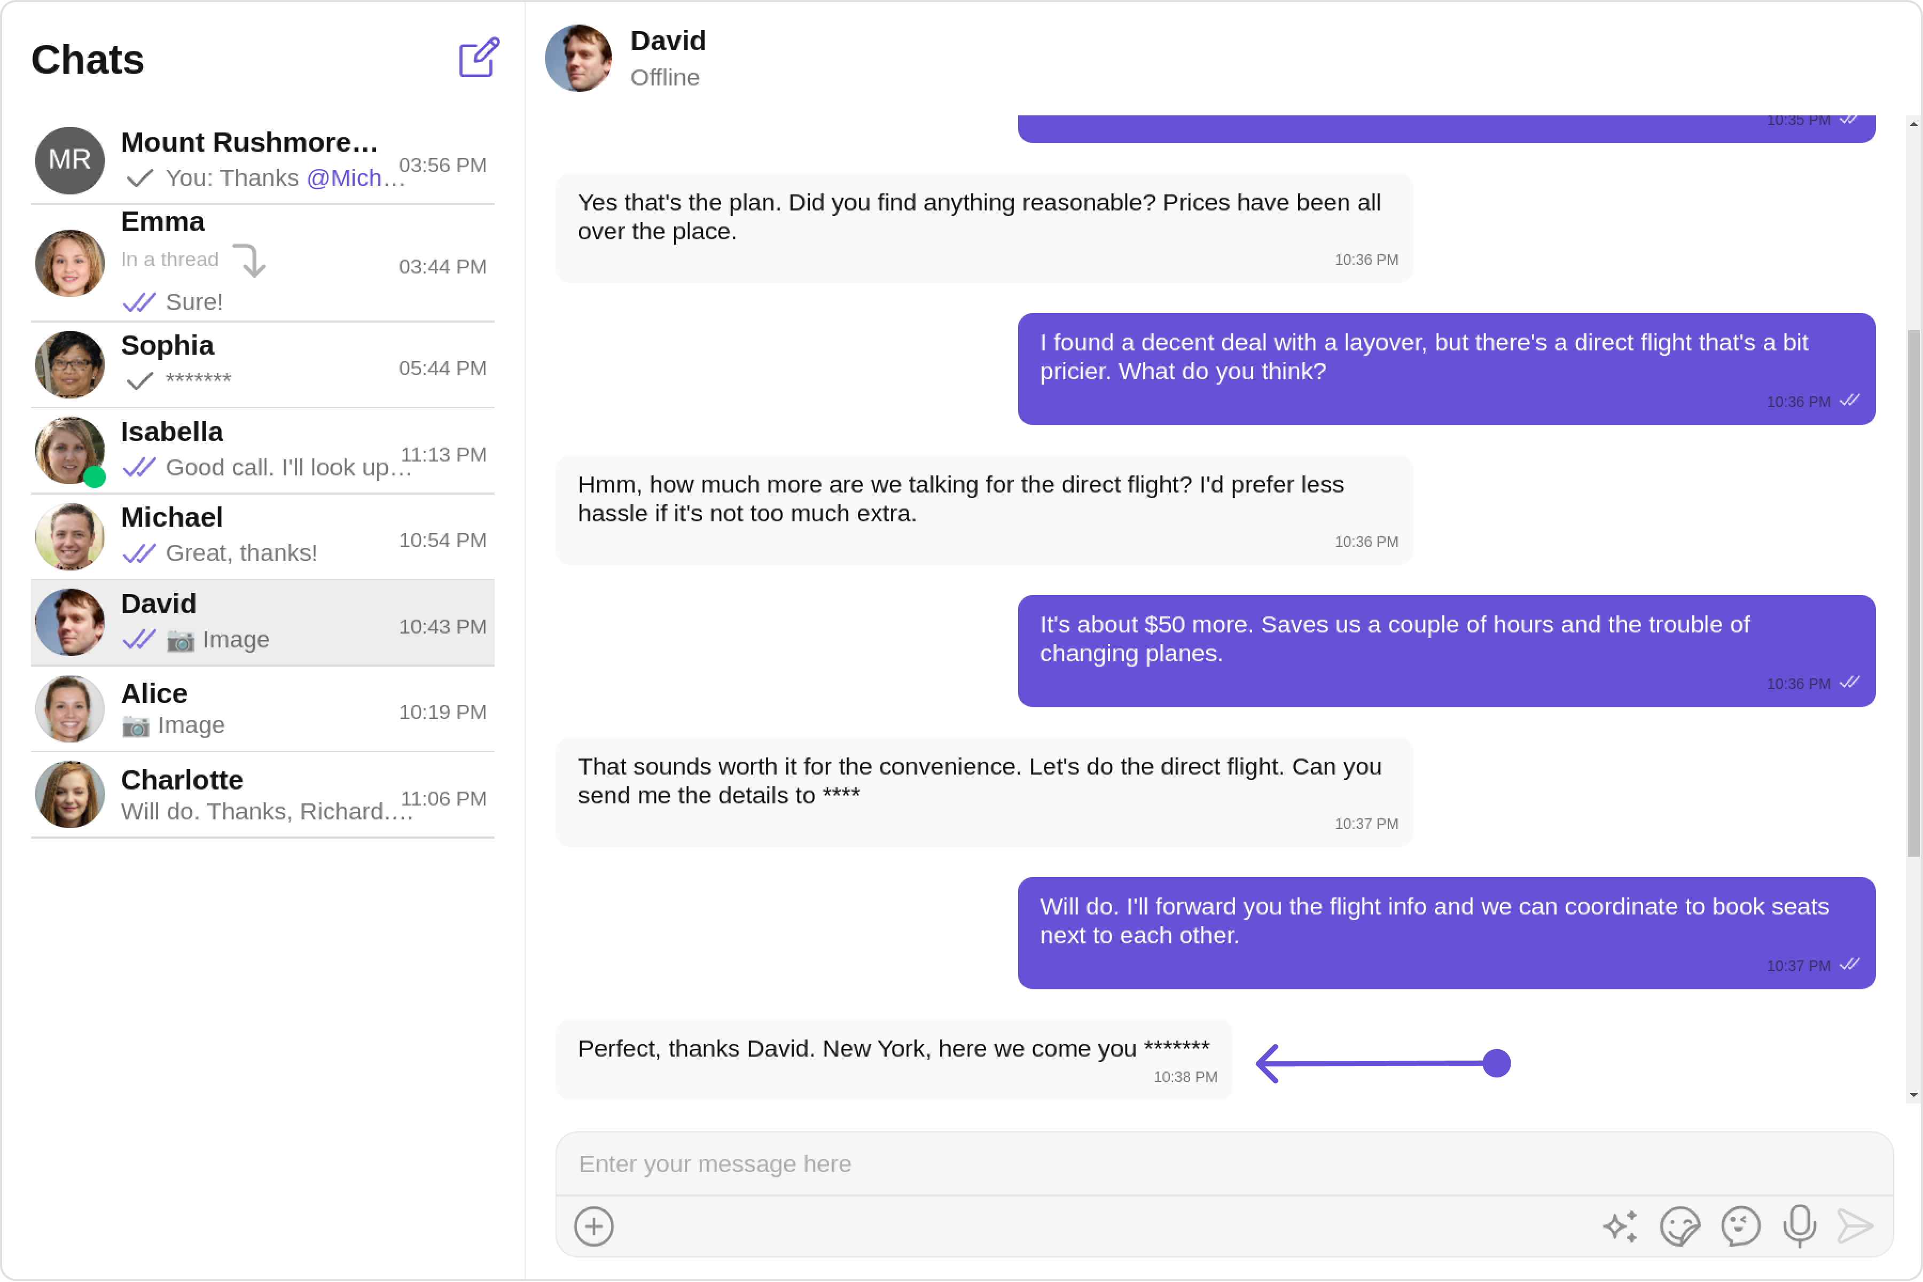Select the Isabella chat
This screenshot has height=1282, width=1923.
(262, 450)
